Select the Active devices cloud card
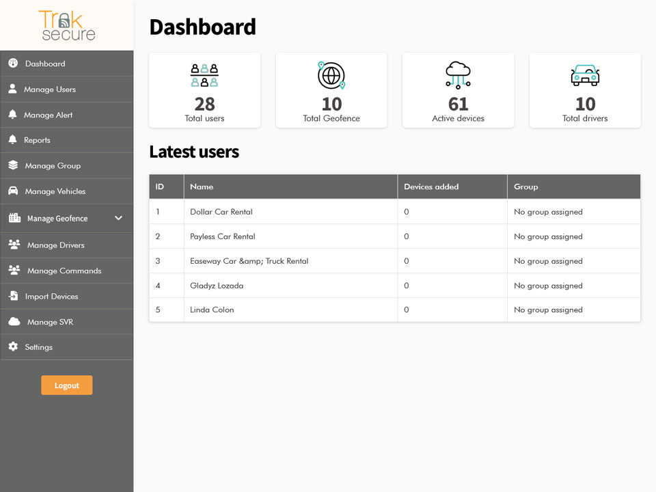The image size is (656, 492). pyautogui.click(x=458, y=90)
